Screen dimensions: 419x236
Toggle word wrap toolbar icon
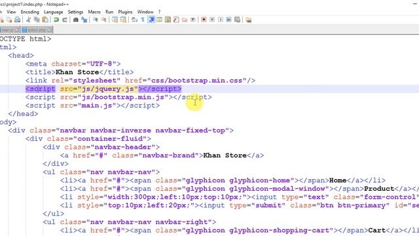[134, 20]
